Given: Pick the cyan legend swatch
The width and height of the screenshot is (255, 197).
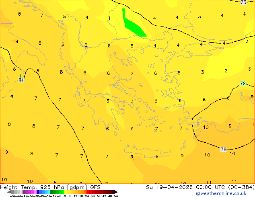Looking at the screenshot, I should coord(49,192).
